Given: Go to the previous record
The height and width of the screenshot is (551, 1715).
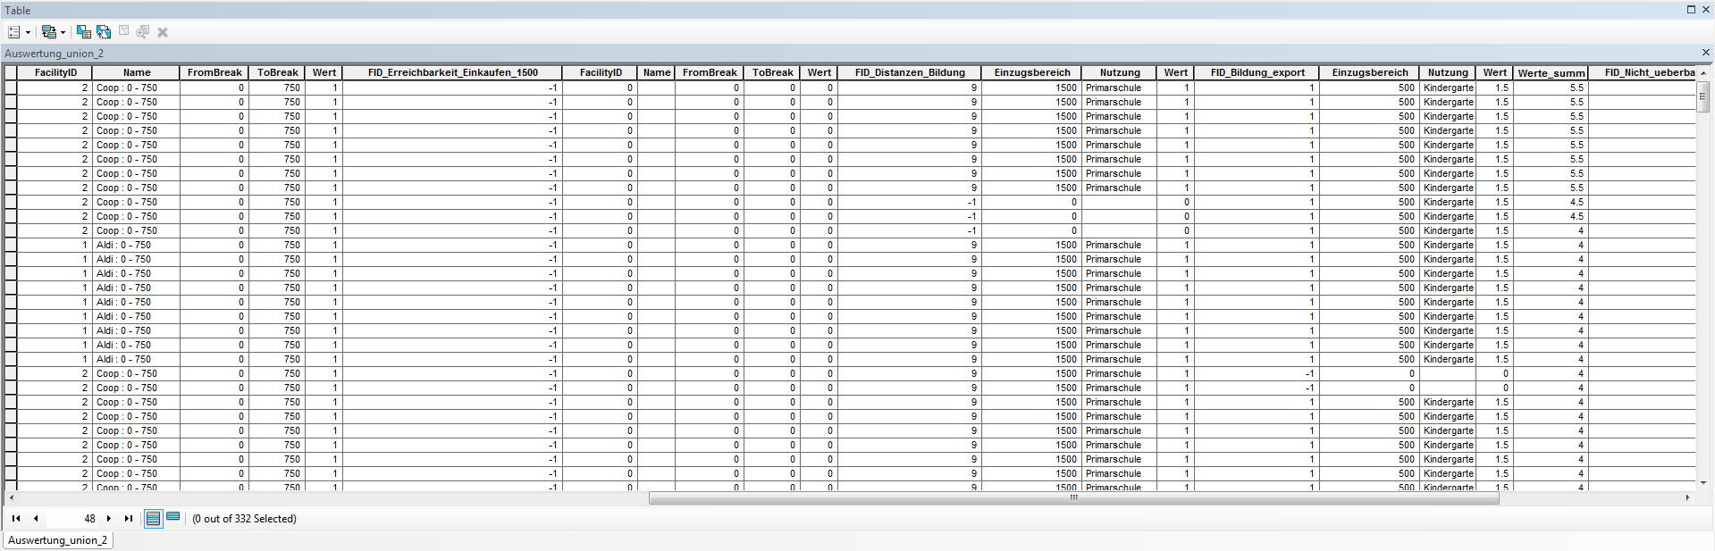Looking at the screenshot, I should coord(36,518).
